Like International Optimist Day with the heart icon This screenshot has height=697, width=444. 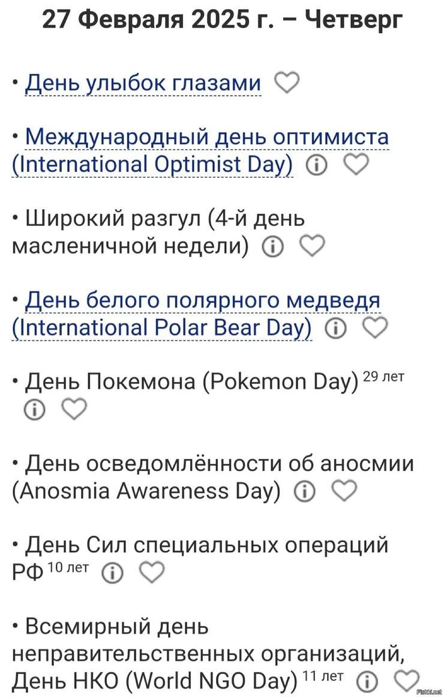tap(356, 164)
